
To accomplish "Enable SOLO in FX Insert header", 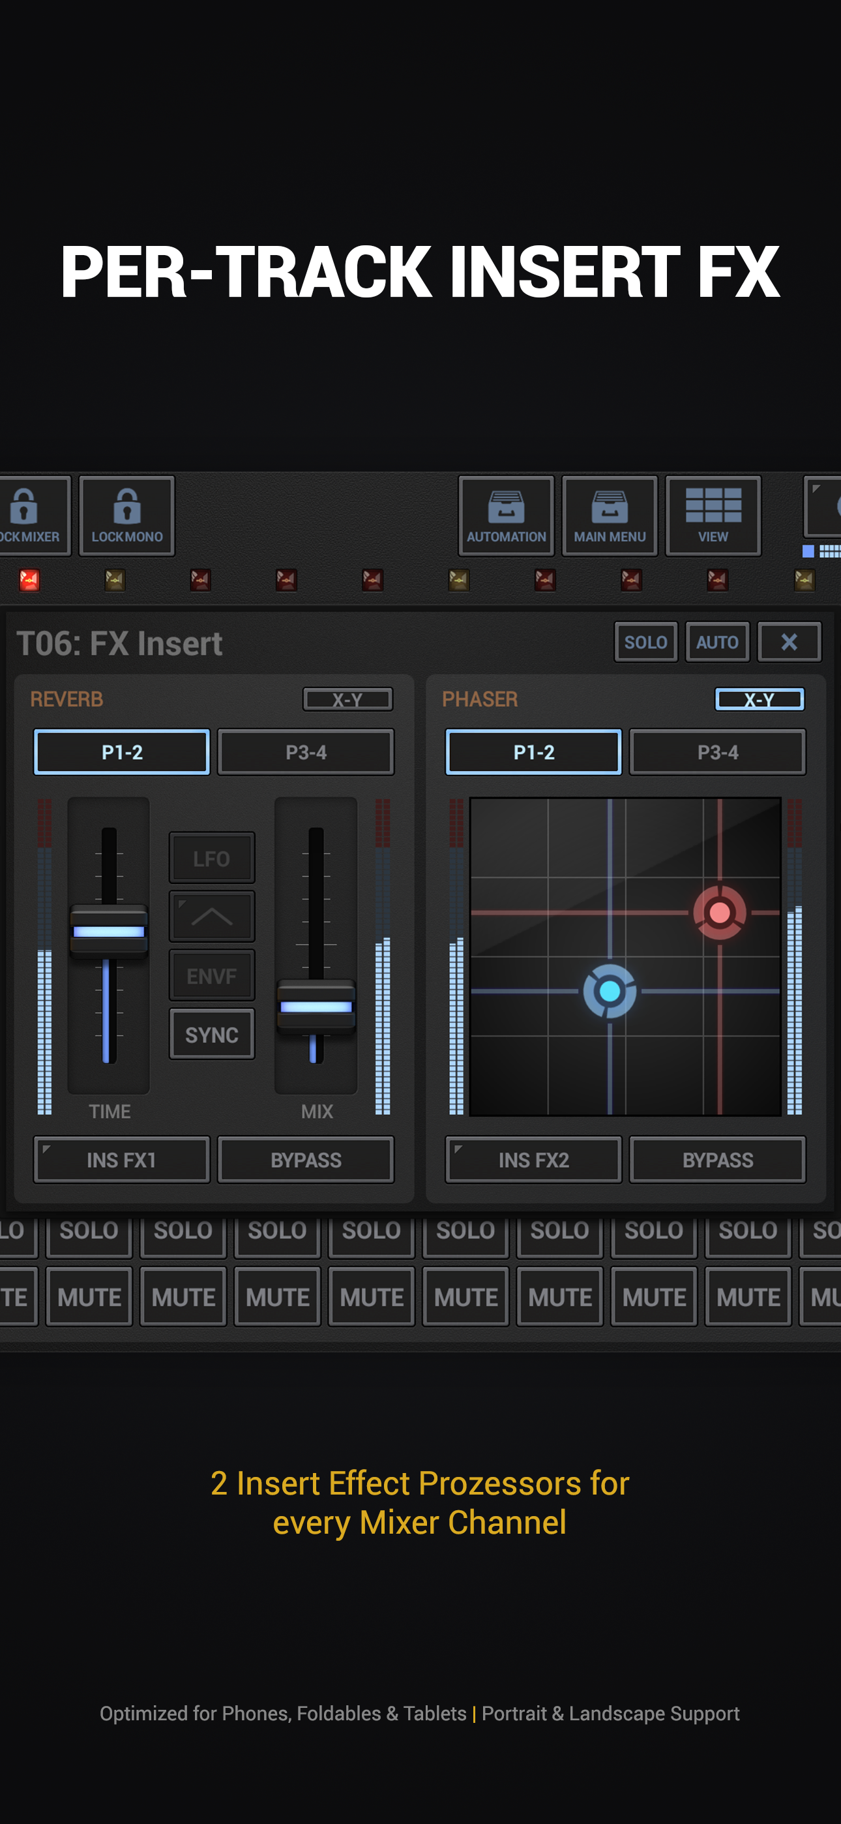I will 645,641.
